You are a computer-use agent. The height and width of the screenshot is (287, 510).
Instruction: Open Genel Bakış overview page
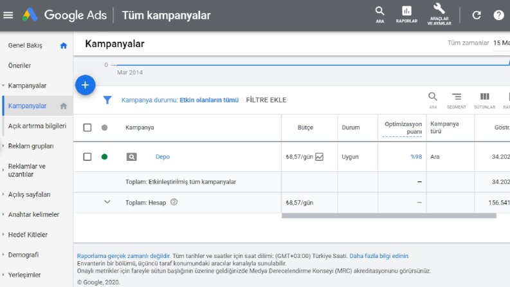[25, 46]
